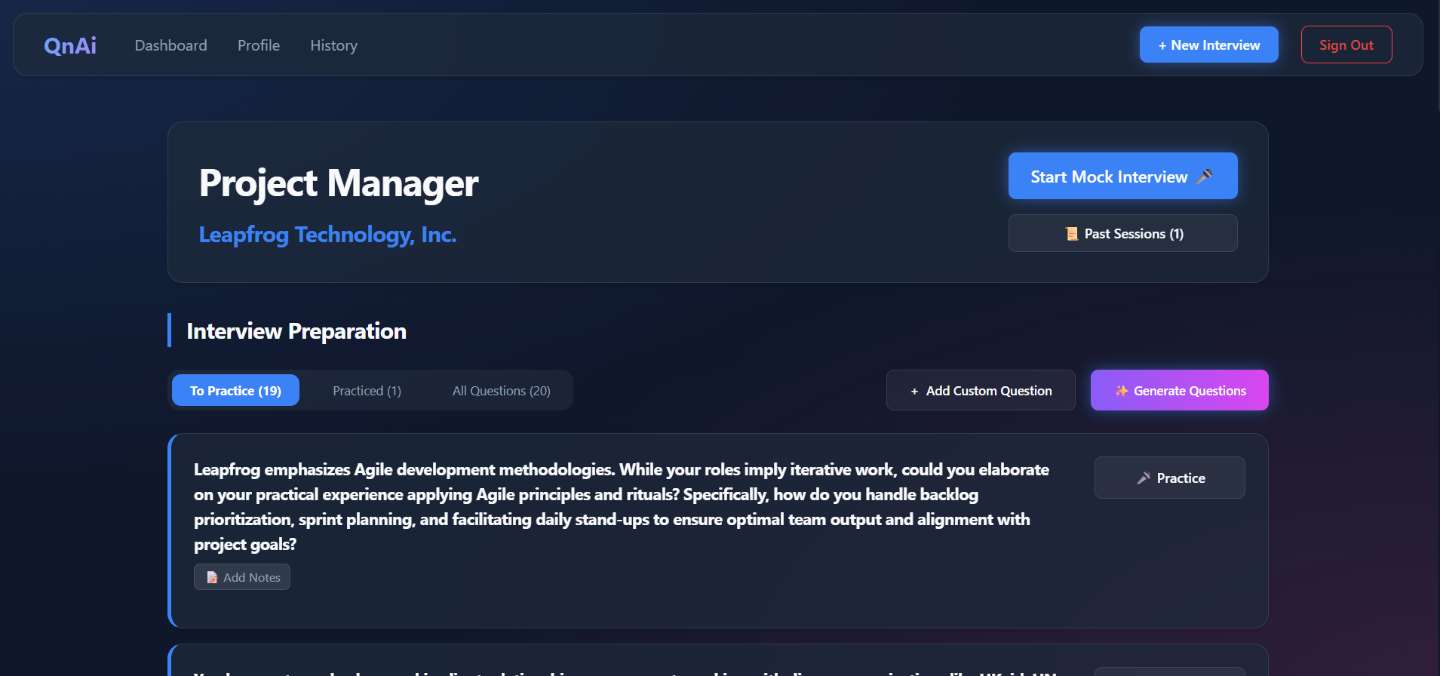
Task: Start the mock interview
Action: 1122,176
